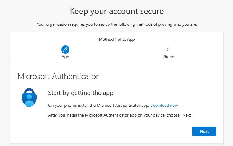Click the Microsoft Authenticator lock icon
The height and width of the screenshot is (146, 233).
(x=29, y=98)
